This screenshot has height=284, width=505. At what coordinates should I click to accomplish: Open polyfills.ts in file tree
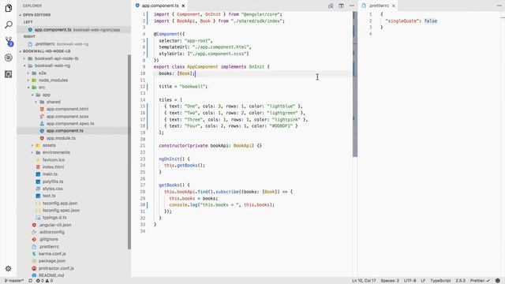(53, 181)
